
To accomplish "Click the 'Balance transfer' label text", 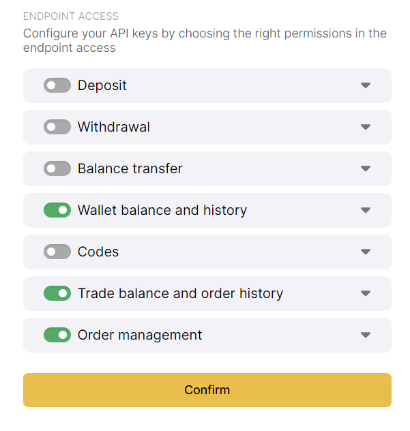I will (130, 168).
